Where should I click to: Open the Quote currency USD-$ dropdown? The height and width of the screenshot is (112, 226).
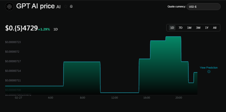(203, 7)
